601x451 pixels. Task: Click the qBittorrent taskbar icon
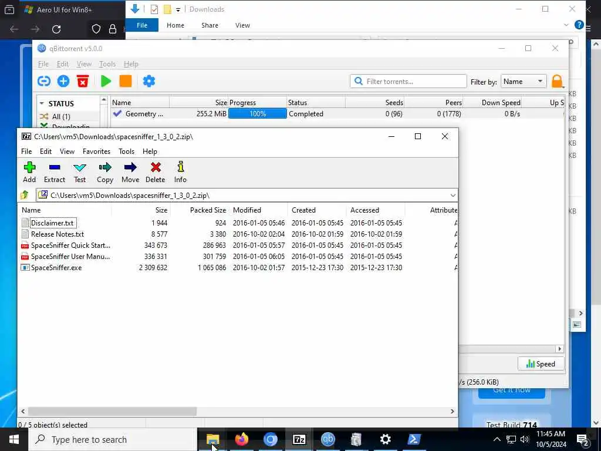click(x=327, y=439)
